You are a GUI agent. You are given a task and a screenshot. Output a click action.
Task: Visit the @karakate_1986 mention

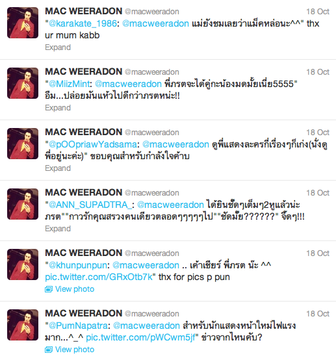click(83, 23)
